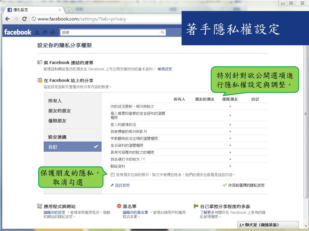The width and height of the screenshot is (309, 231).
Task: Focus the 搜尋 search field
Action: (x=110, y=32)
